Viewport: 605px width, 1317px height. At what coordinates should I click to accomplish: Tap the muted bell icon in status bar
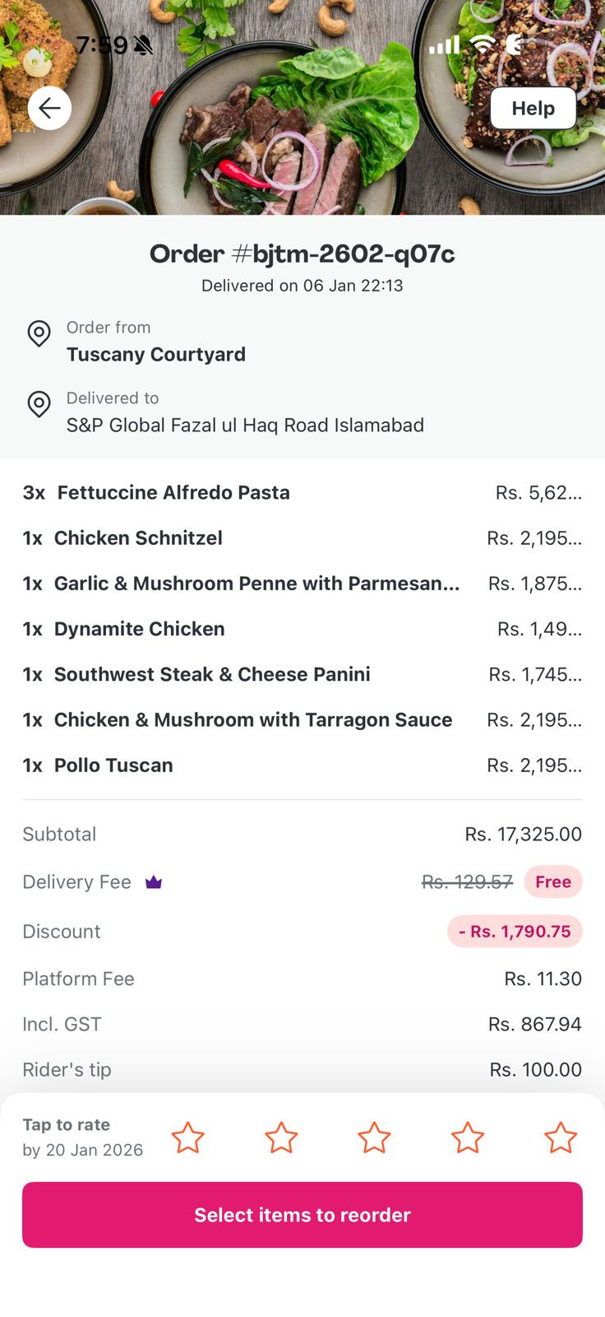[x=143, y=45]
